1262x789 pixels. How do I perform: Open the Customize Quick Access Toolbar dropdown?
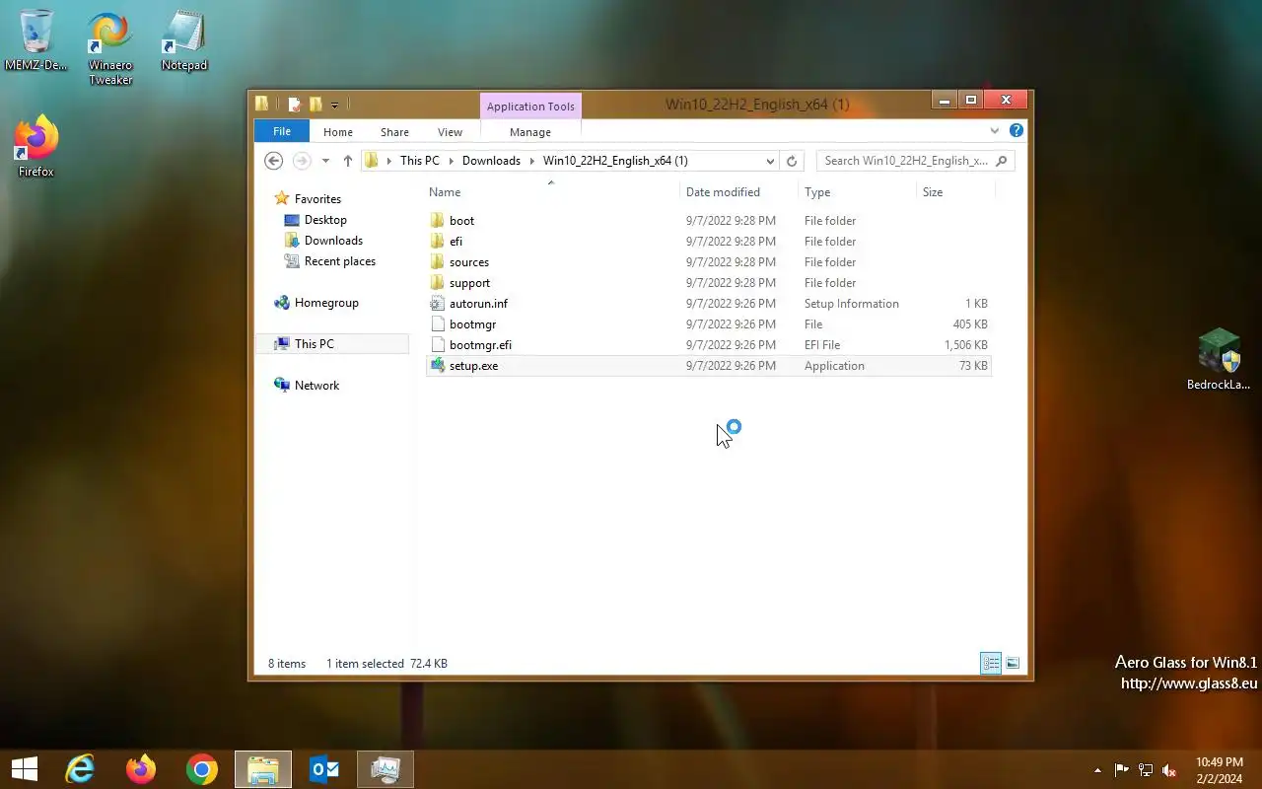pyautogui.click(x=334, y=105)
